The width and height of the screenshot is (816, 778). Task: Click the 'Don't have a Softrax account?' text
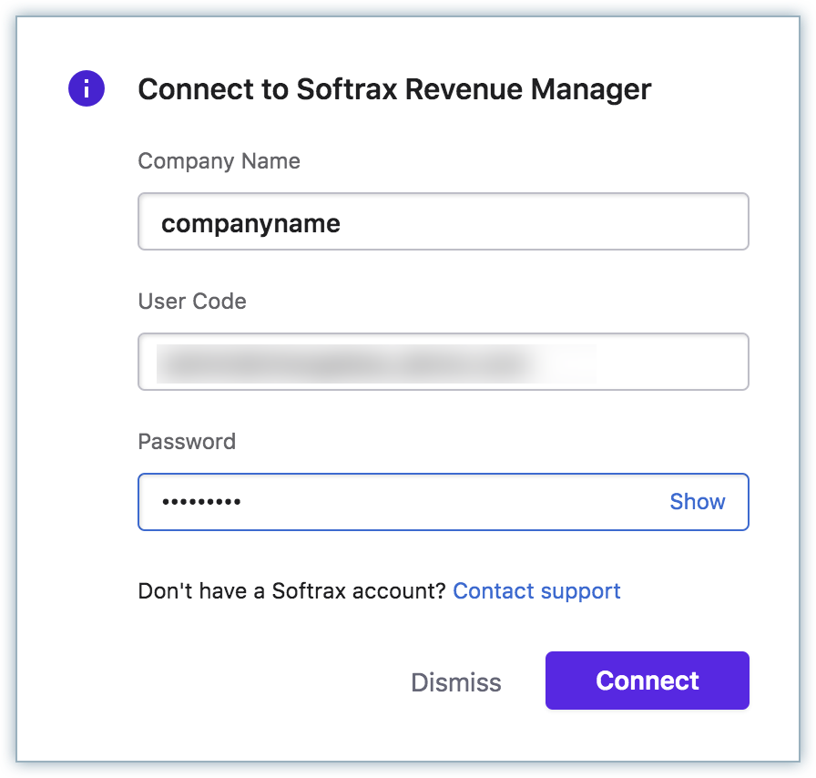pos(292,591)
